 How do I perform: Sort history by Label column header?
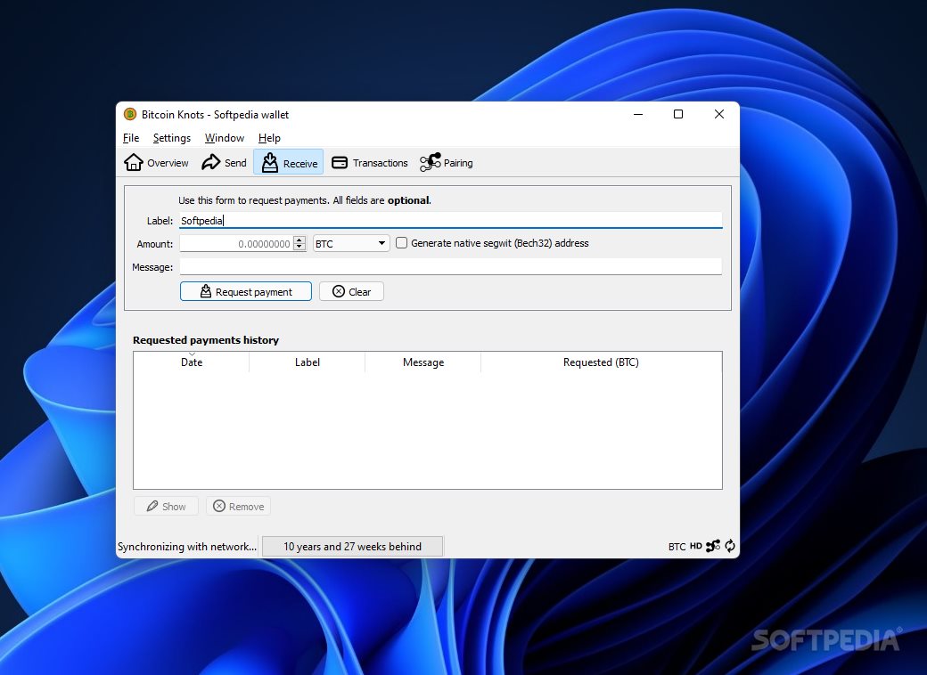click(308, 362)
